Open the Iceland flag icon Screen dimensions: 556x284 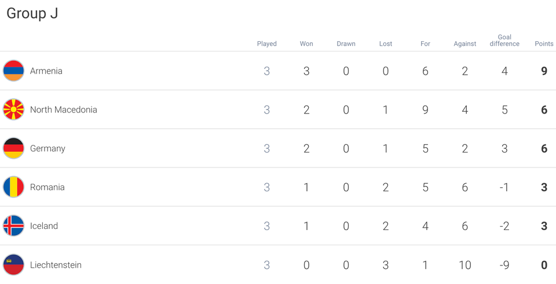click(x=13, y=226)
